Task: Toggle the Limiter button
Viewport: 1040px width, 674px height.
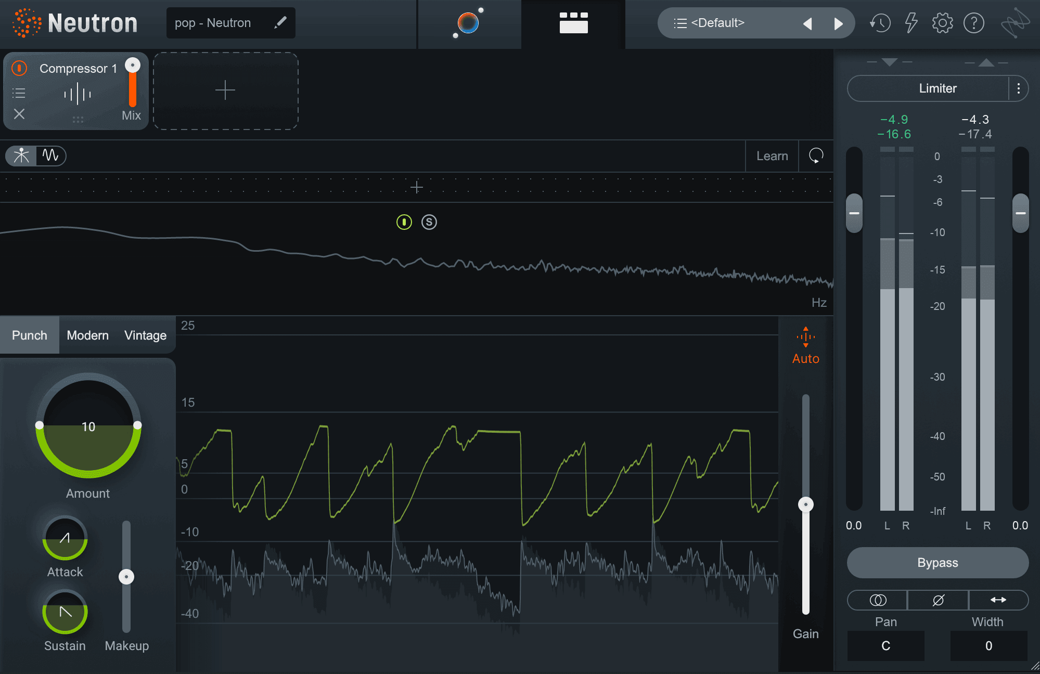Action: coord(929,88)
